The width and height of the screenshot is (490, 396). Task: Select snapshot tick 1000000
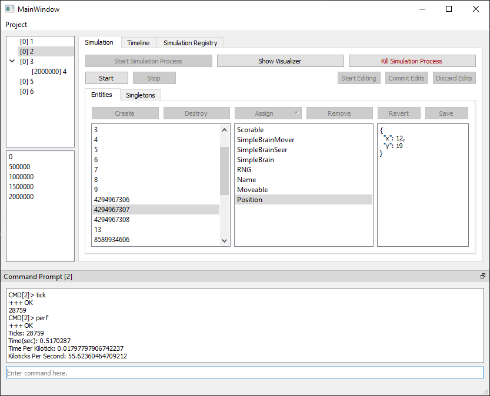pos(40,177)
